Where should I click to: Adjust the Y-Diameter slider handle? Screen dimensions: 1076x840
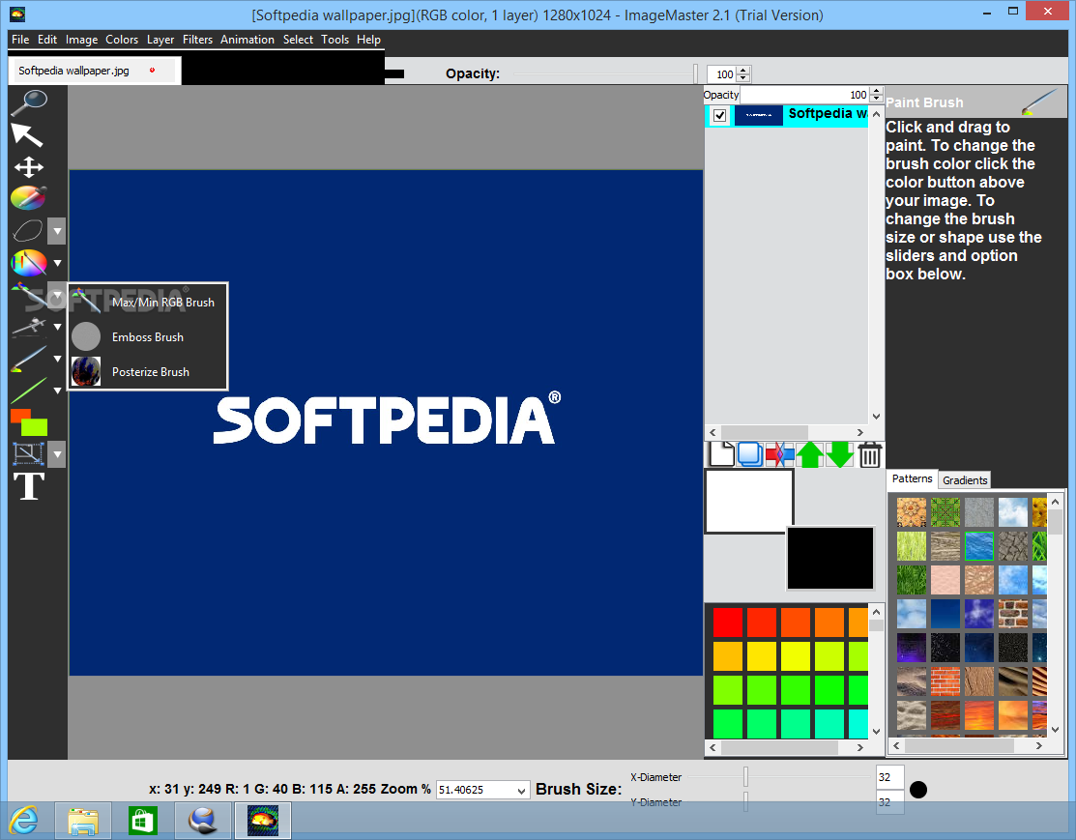(x=745, y=801)
